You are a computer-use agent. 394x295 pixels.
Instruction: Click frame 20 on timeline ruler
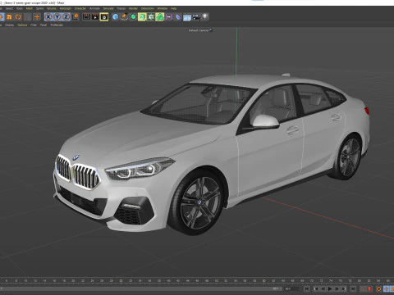(73, 281)
